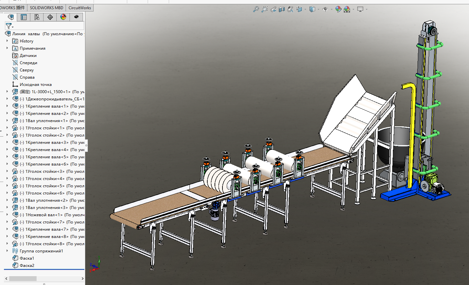The image size is (469, 285).
Task: Open Hide/Show Items dropdown arrow
Action: [x=331, y=9]
